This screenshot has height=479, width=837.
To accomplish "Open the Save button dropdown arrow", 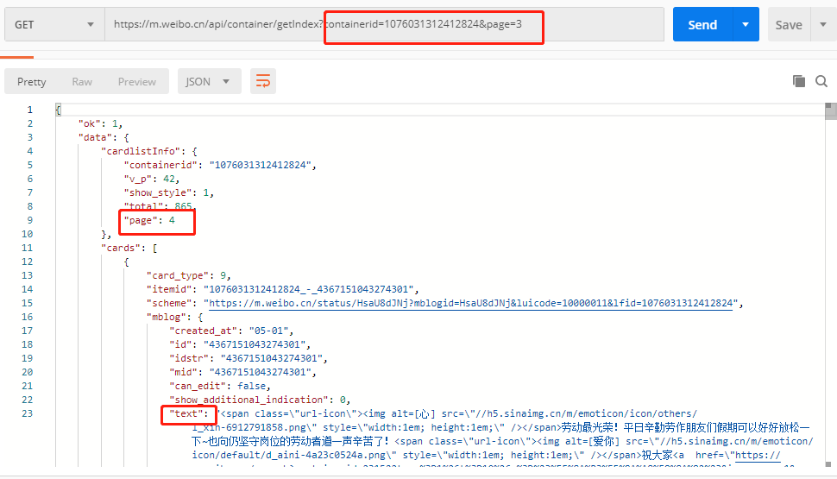I will coord(823,24).
